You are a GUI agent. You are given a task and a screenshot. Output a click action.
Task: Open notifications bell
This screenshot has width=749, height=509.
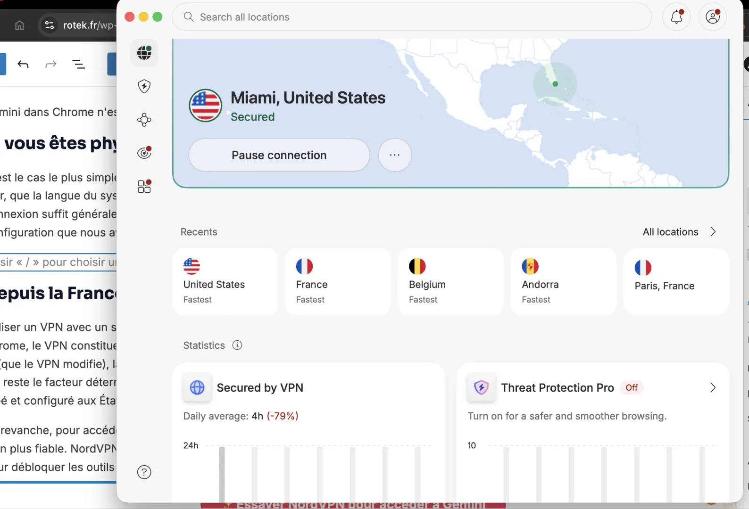point(677,17)
